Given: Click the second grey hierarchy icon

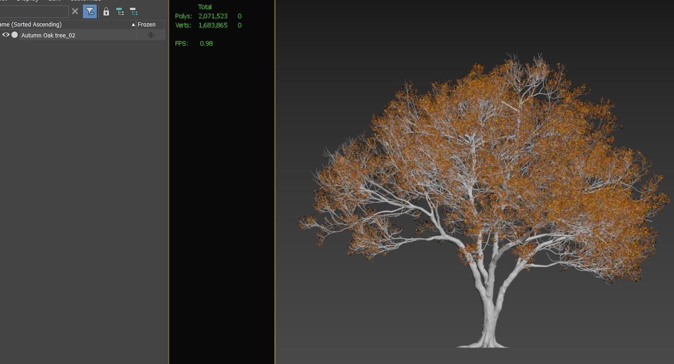Looking at the screenshot, I should pos(134,11).
